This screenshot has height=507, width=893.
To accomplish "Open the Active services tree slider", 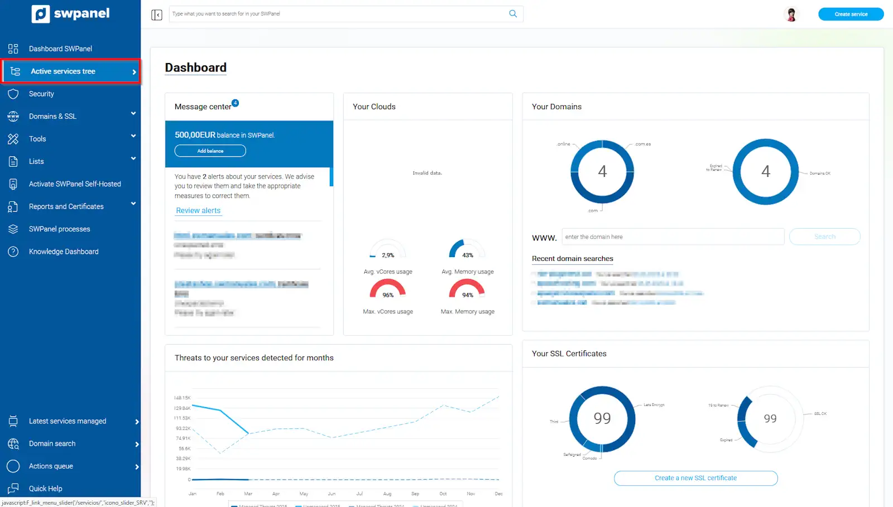I will [x=134, y=72].
